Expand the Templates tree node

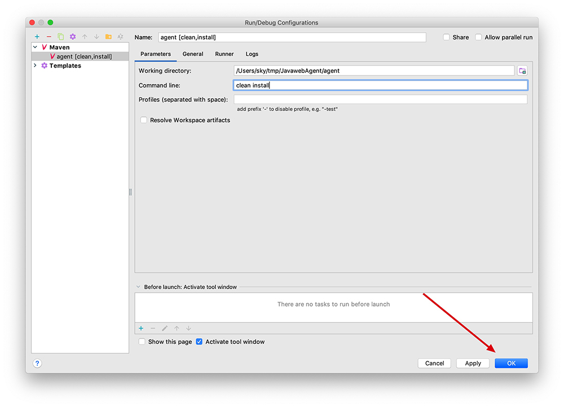click(x=35, y=65)
